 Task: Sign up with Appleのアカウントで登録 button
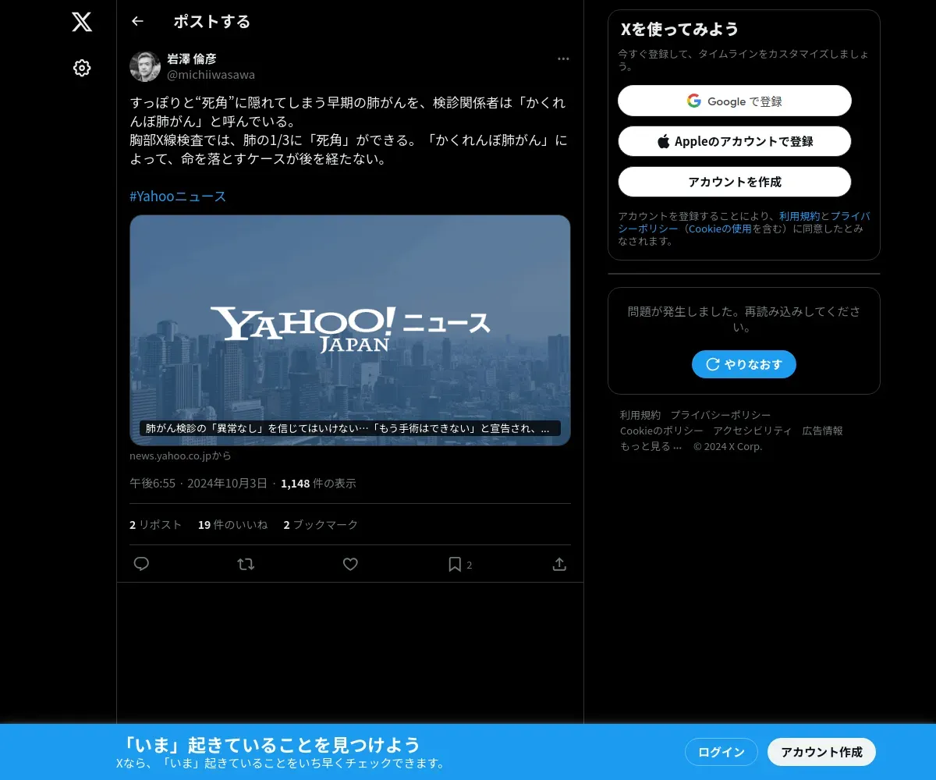point(735,141)
